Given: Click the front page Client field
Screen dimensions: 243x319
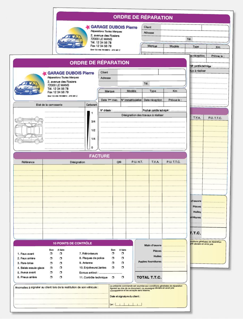Looking at the screenshot, I should (138, 72).
